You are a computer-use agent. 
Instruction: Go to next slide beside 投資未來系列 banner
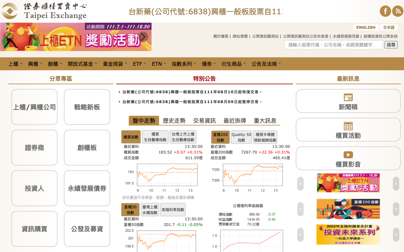pos(396,235)
